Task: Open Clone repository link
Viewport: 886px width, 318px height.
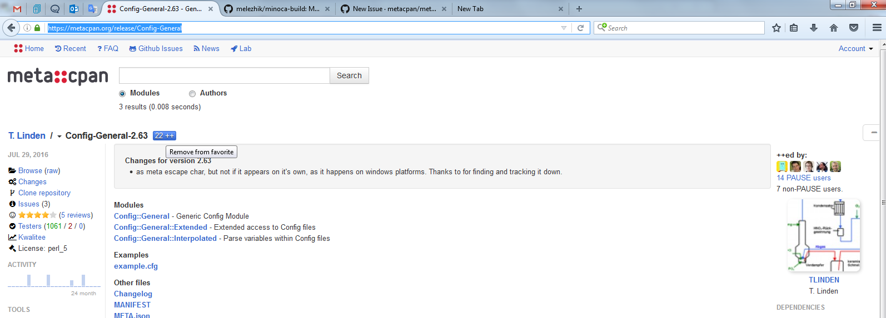Action: tap(44, 193)
